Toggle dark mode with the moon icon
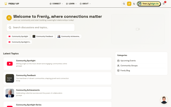Viewport: 171px width, 107px height. pos(134,4)
